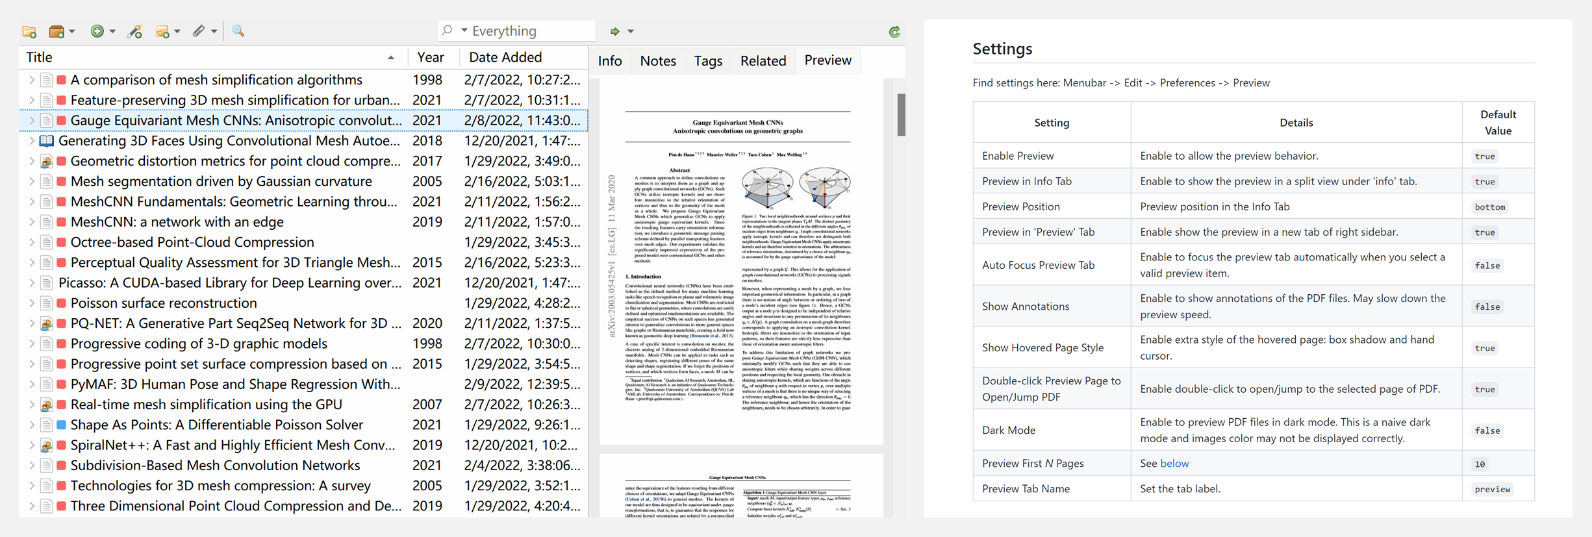Click the "Show Annotations" setting cell
Screen dimensions: 1592x537
1052,306
